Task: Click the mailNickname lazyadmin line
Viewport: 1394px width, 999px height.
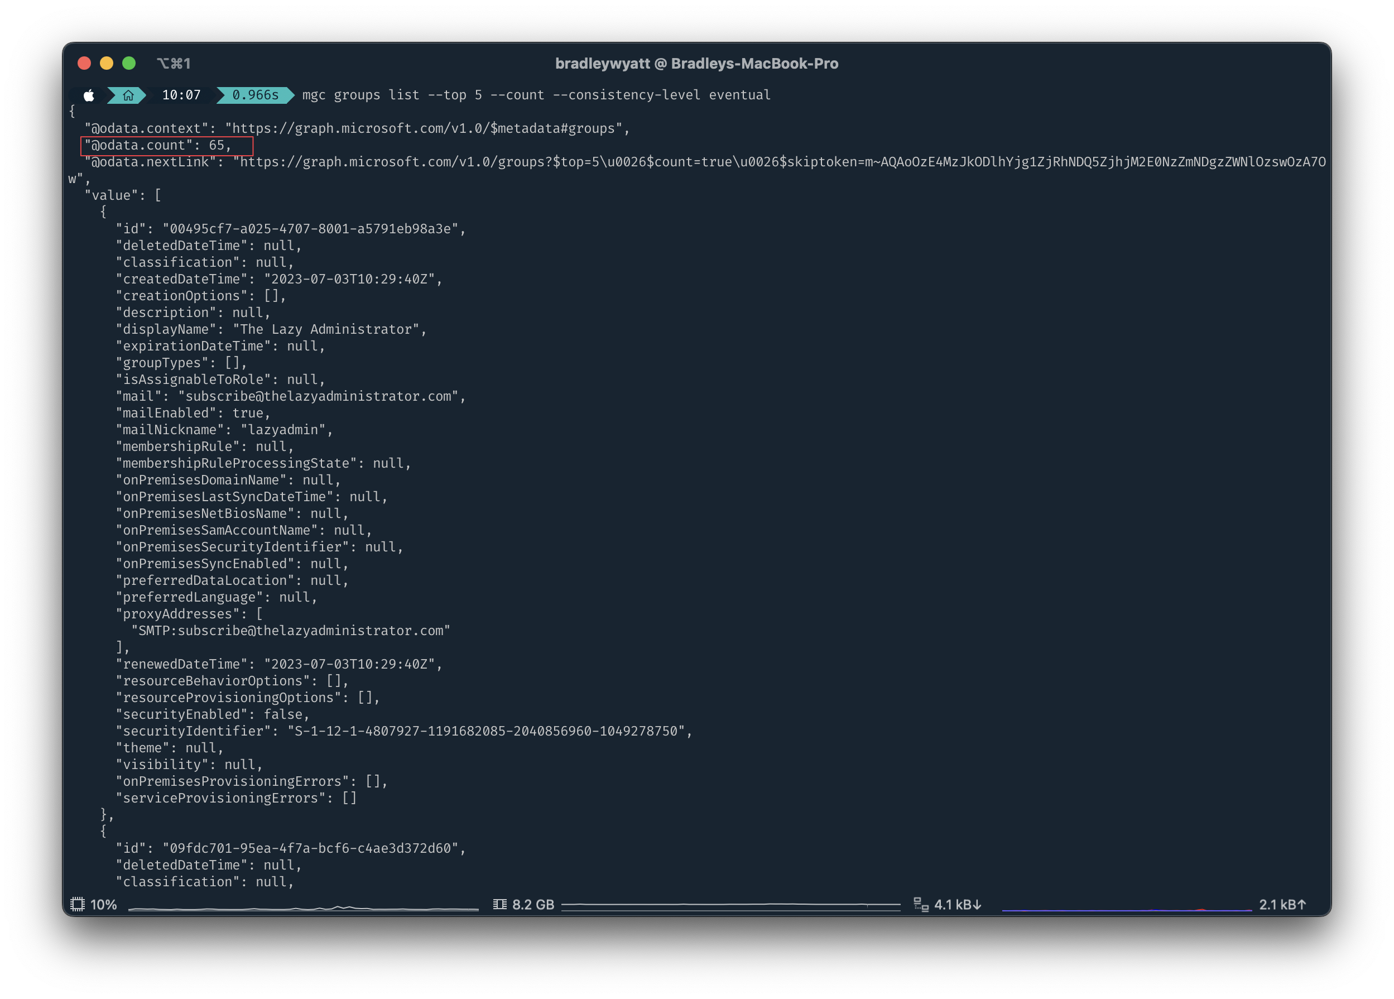Action: click(224, 430)
